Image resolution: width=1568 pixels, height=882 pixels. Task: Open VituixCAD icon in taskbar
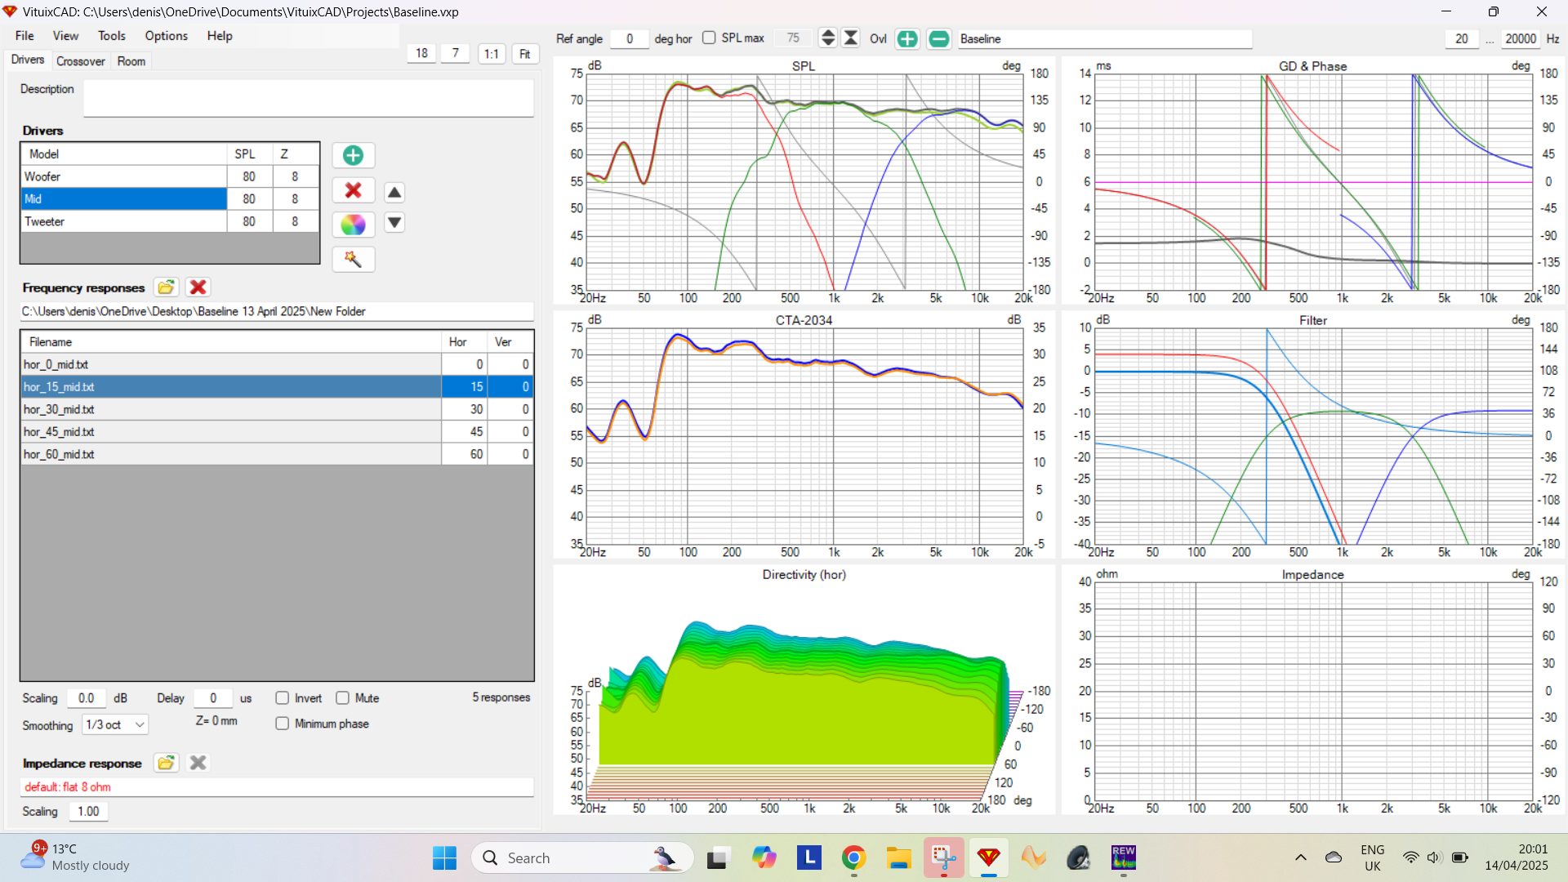click(x=989, y=857)
